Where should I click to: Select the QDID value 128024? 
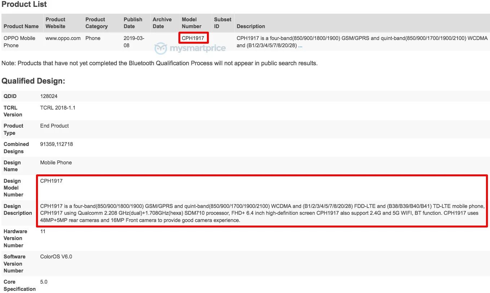click(49, 96)
